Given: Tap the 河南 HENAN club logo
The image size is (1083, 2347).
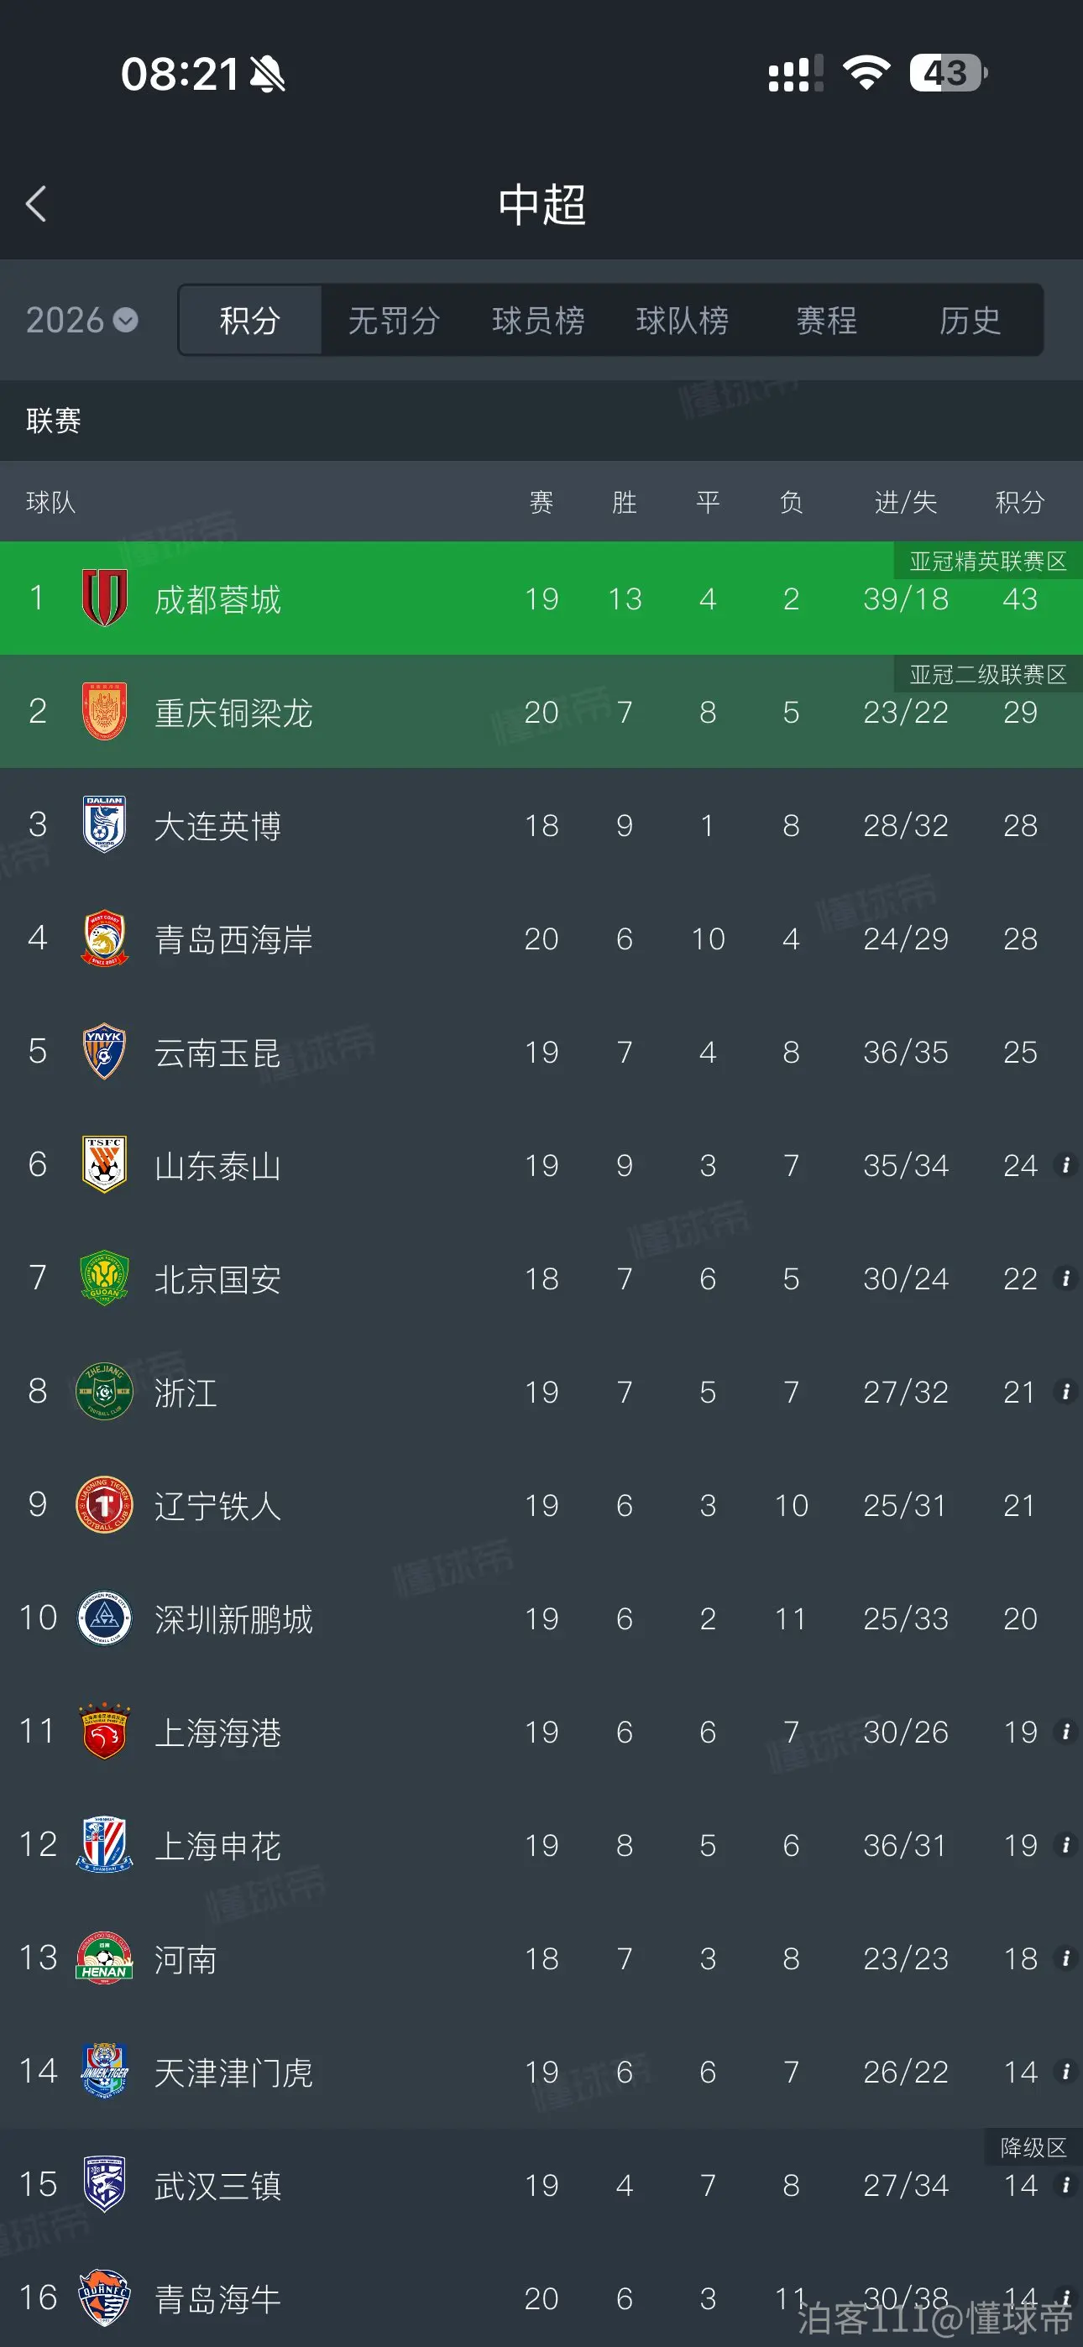Looking at the screenshot, I should point(105,1958).
